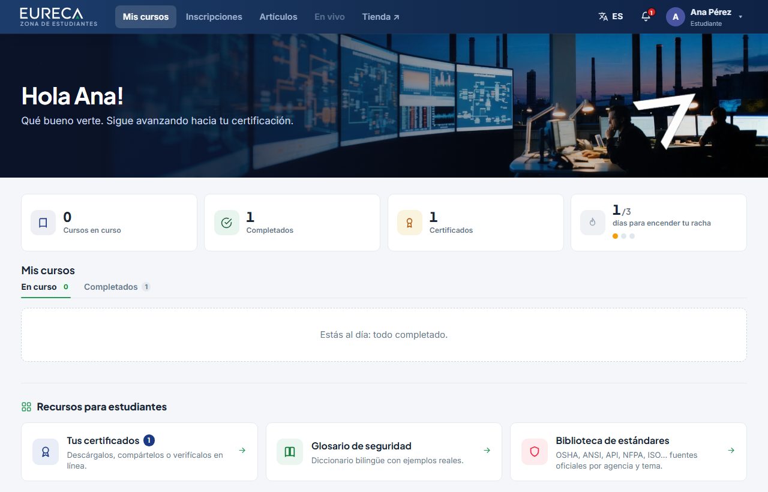
Task: Click the award icon in Tus certificados
Action: click(x=46, y=452)
